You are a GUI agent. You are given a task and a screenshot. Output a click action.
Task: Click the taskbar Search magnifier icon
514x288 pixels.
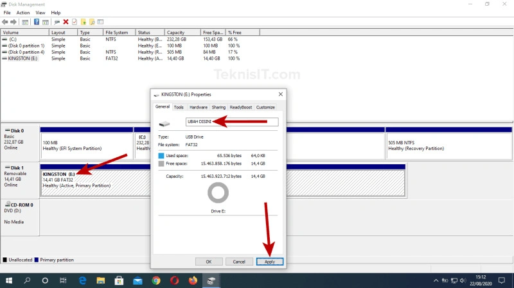point(27,281)
